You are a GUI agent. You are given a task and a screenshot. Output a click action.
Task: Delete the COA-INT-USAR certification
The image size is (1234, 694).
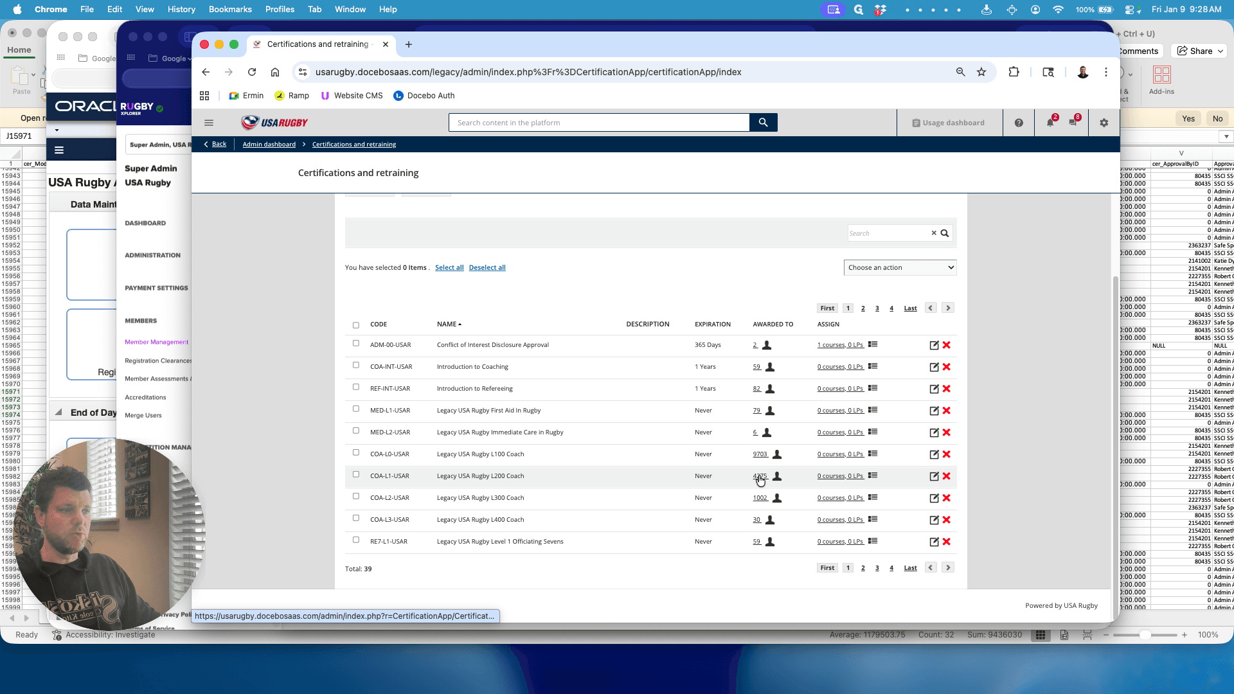pyautogui.click(x=946, y=367)
